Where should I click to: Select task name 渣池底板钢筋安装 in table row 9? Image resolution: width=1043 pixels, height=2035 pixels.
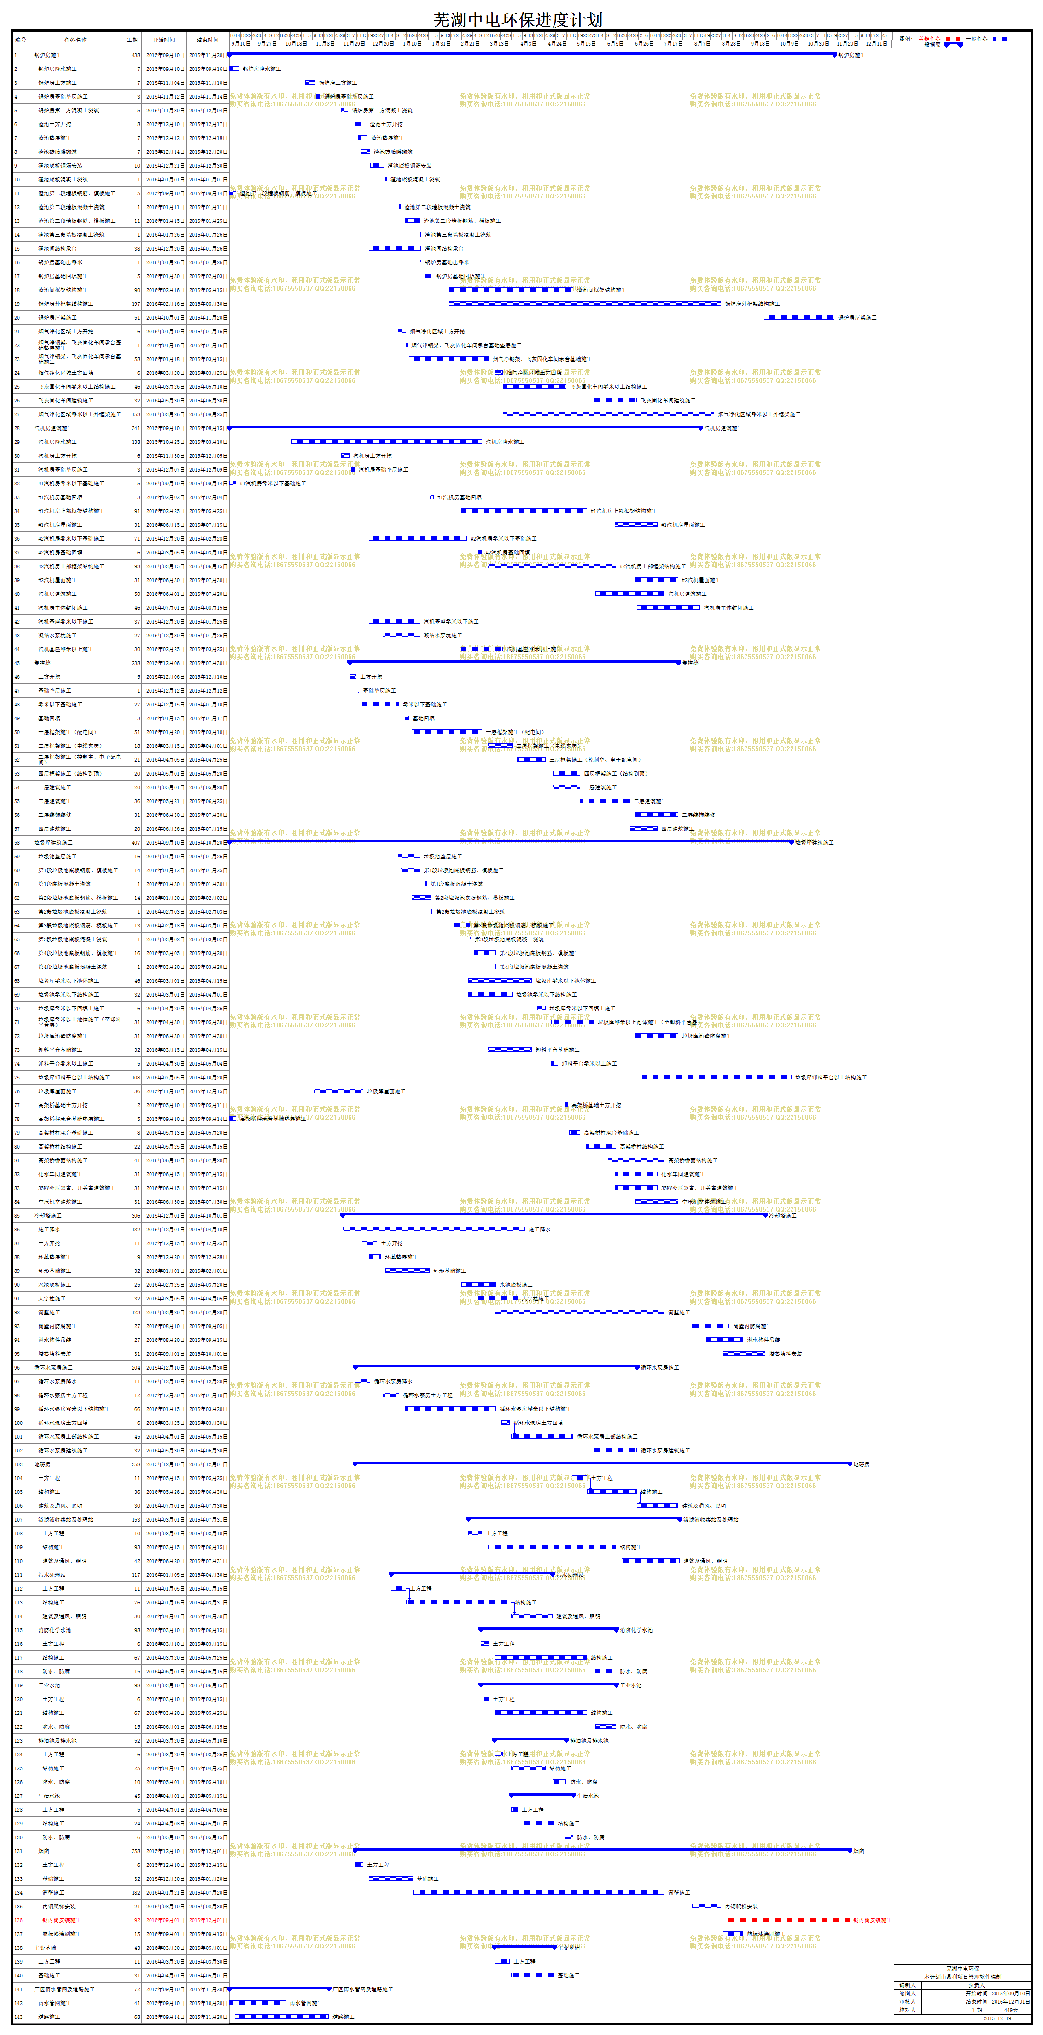[60, 166]
